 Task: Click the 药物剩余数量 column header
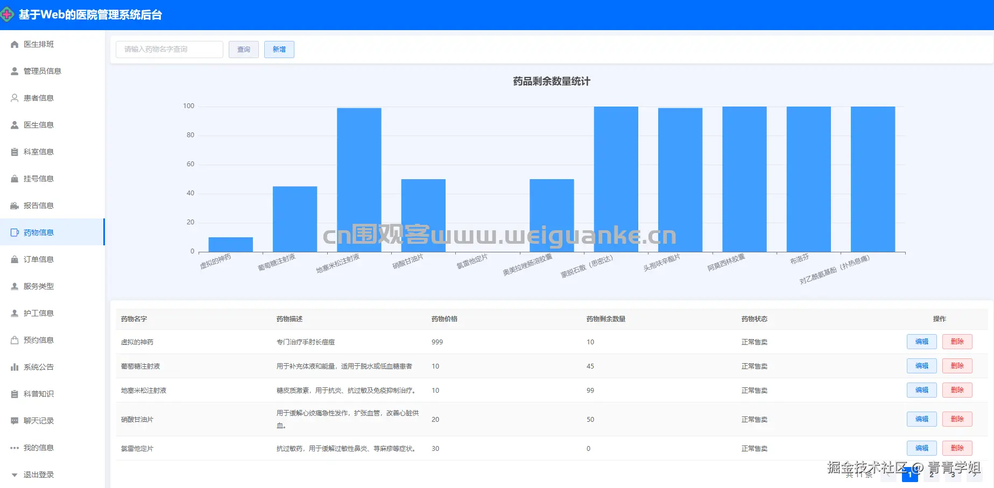606,319
